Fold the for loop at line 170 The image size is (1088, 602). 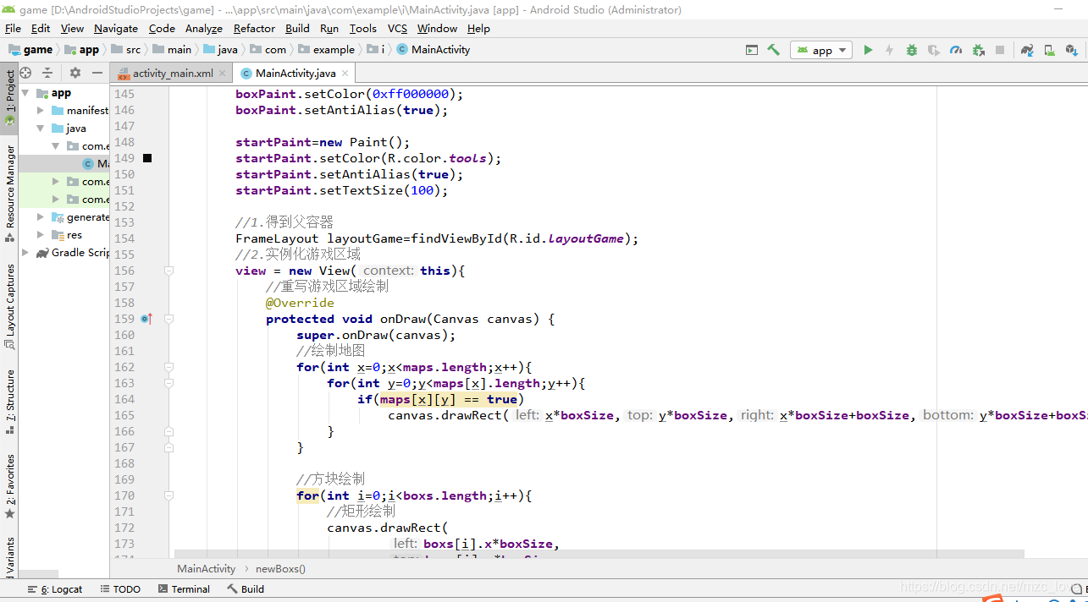click(x=169, y=495)
